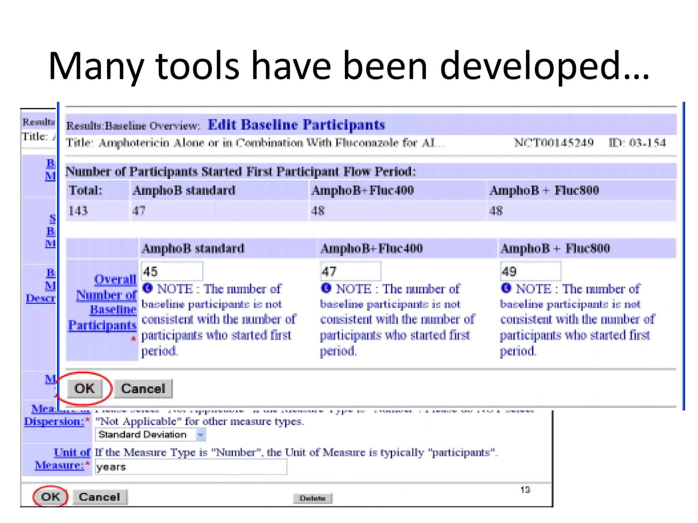
Task: Click the bottom Cancel button of the background form
Action: (100, 497)
